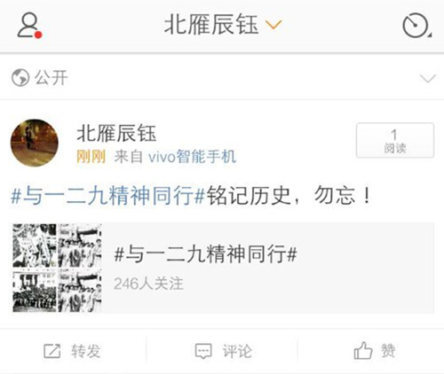
Task: Tap the 转发 repost icon
Action: [x=52, y=351]
